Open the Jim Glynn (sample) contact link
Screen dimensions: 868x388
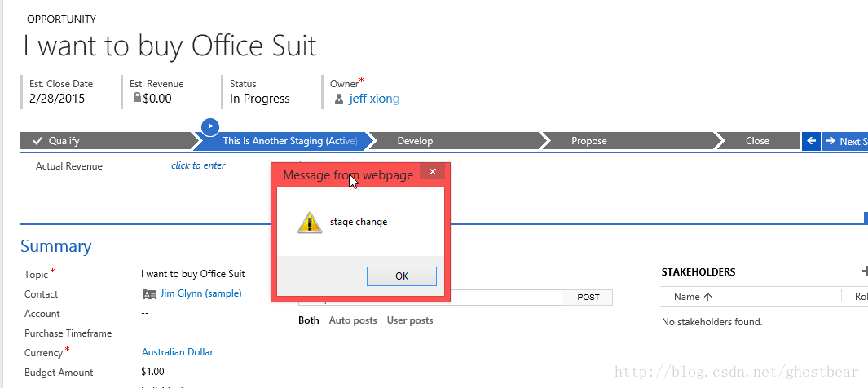[201, 293]
